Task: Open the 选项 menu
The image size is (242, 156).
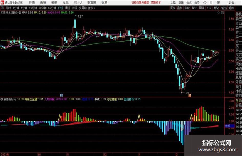Action: click(197, 3)
